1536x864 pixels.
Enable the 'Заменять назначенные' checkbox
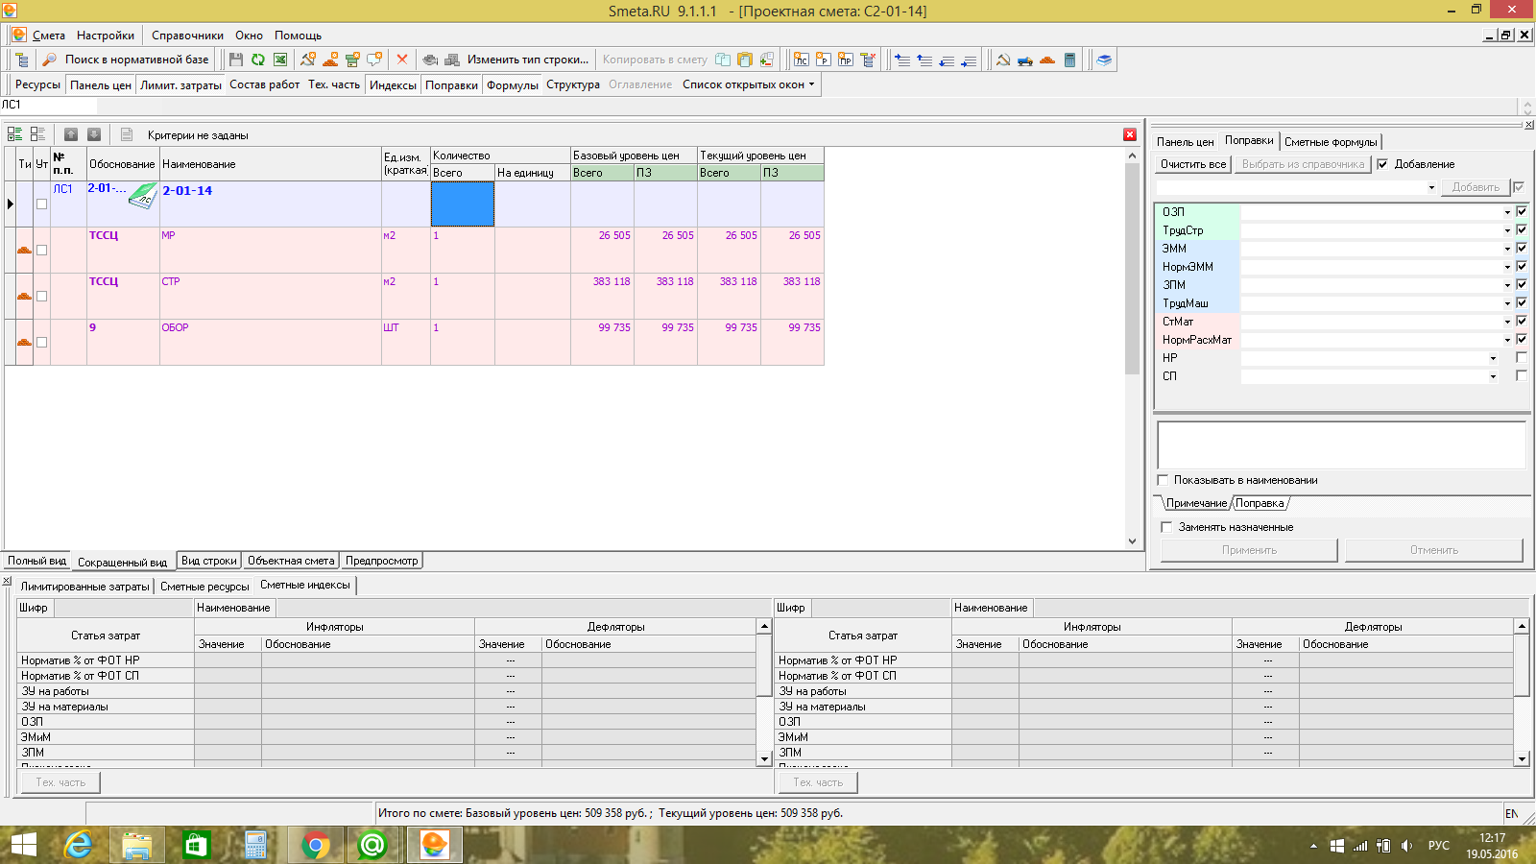point(1166,527)
